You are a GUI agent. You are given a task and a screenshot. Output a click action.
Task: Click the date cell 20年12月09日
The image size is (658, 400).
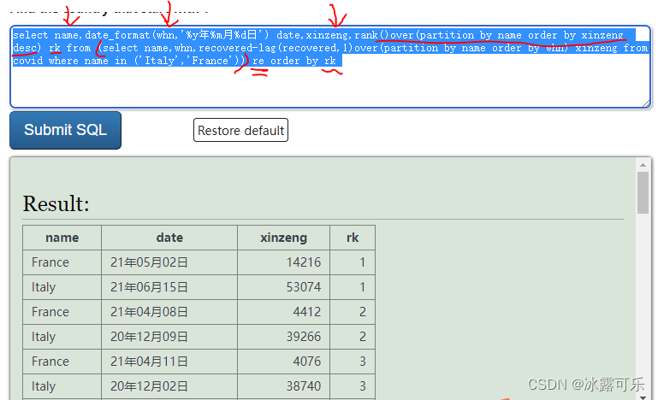(x=169, y=337)
